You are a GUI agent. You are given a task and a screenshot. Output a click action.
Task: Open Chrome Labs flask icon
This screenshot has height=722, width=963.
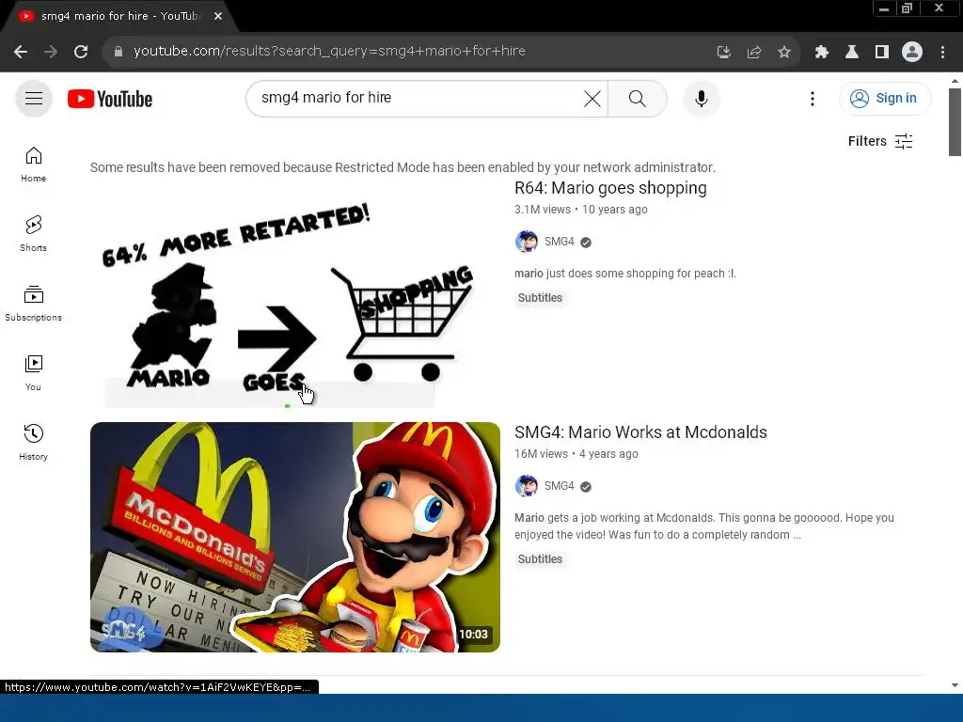point(852,52)
